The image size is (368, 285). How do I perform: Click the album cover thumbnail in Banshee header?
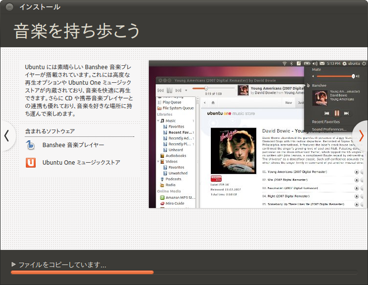243,90
